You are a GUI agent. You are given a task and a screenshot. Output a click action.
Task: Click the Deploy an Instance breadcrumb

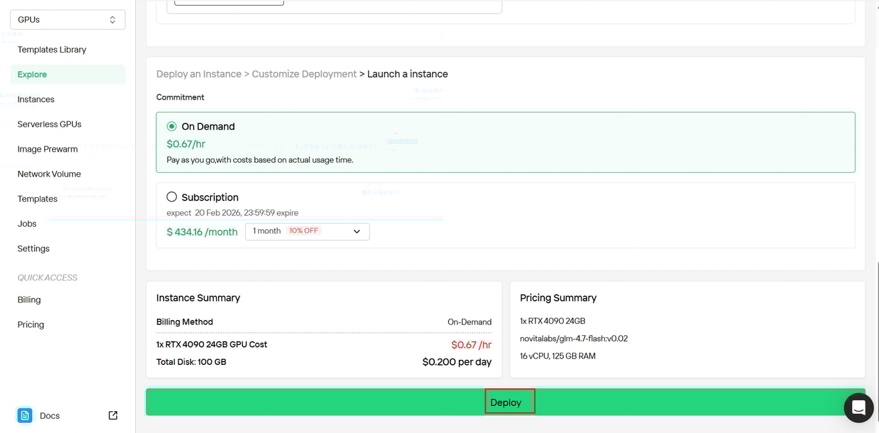click(199, 74)
